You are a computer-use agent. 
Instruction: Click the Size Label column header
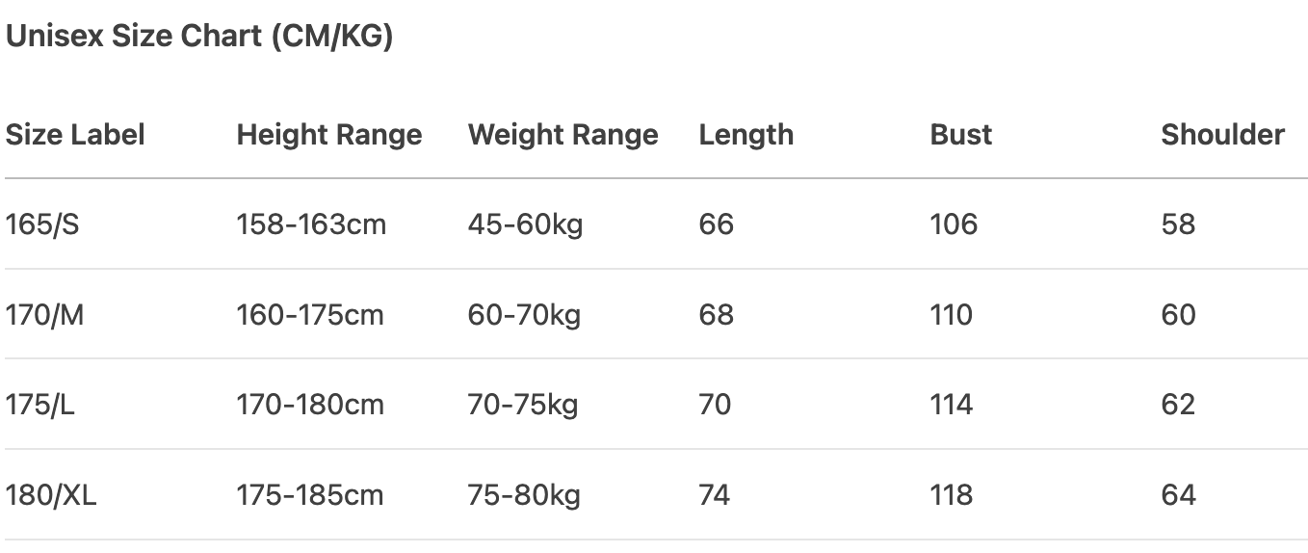click(x=75, y=135)
